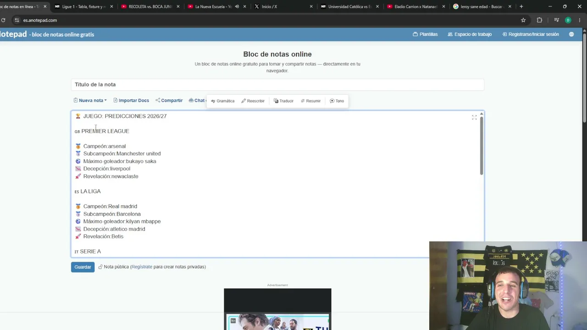Open the language globe icon
The width and height of the screenshot is (587, 330).
point(571,34)
